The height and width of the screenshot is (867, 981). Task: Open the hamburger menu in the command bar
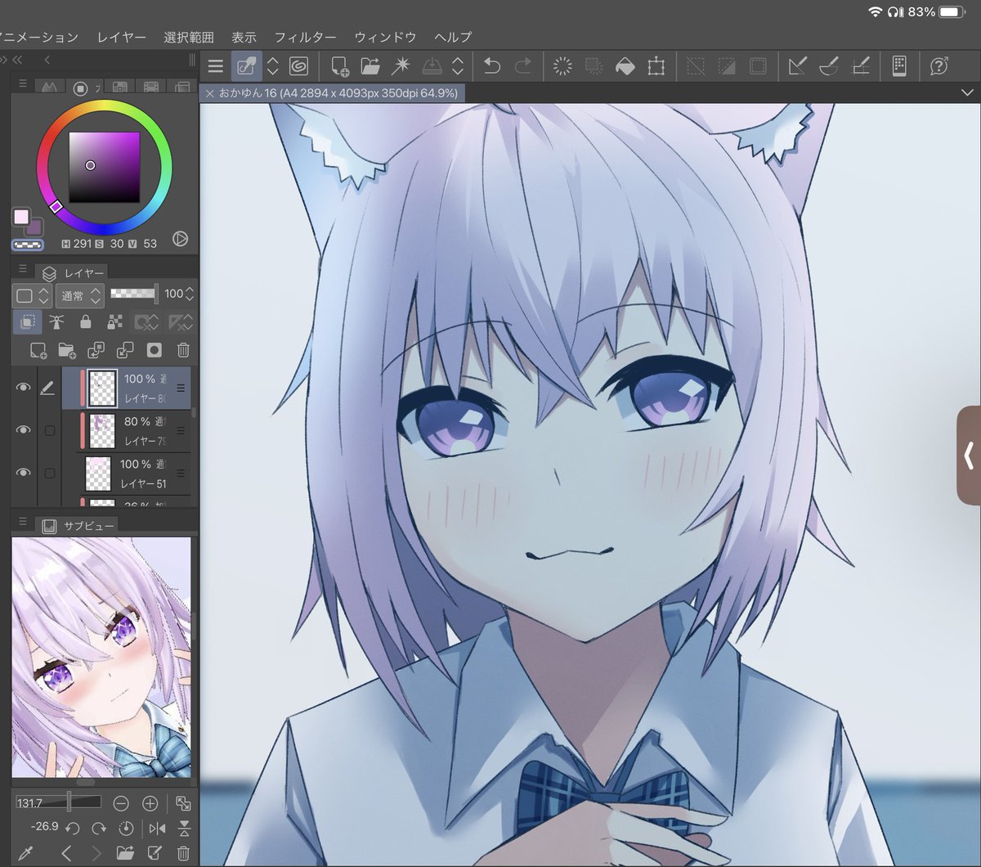215,66
